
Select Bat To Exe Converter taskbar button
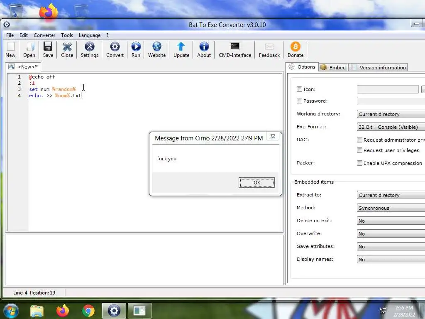[x=114, y=311]
